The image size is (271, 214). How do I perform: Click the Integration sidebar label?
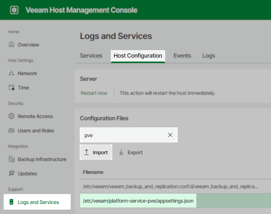point(18,146)
